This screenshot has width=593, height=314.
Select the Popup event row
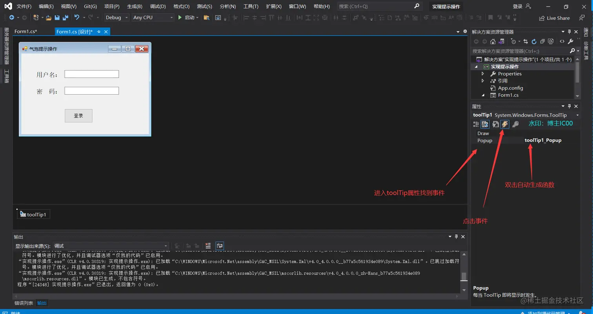point(526,141)
